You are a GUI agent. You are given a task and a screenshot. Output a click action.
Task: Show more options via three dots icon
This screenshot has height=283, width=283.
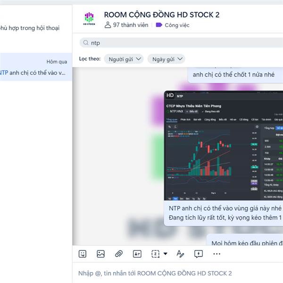[216, 254]
